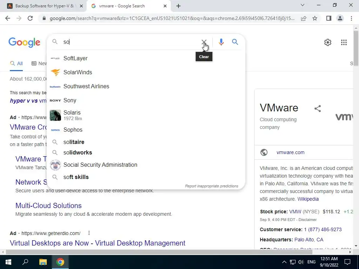
Task: Go forward in browser history
Action: tap(19, 18)
